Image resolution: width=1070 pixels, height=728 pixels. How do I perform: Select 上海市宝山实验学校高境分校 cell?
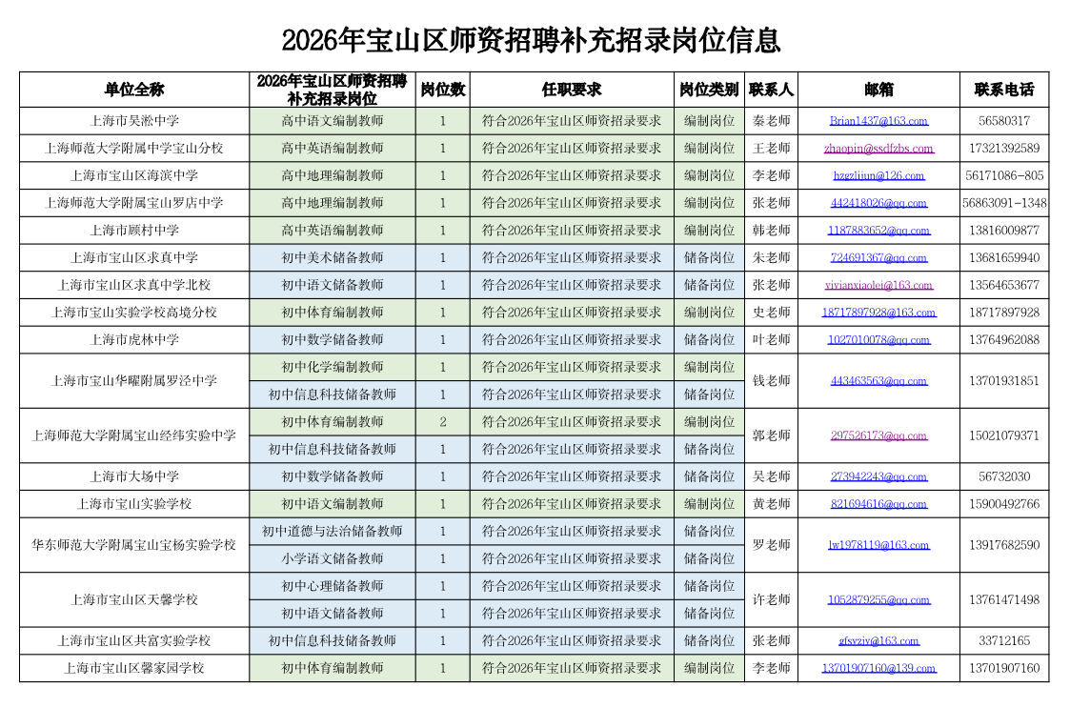pyautogui.click(x=134, y=312)
